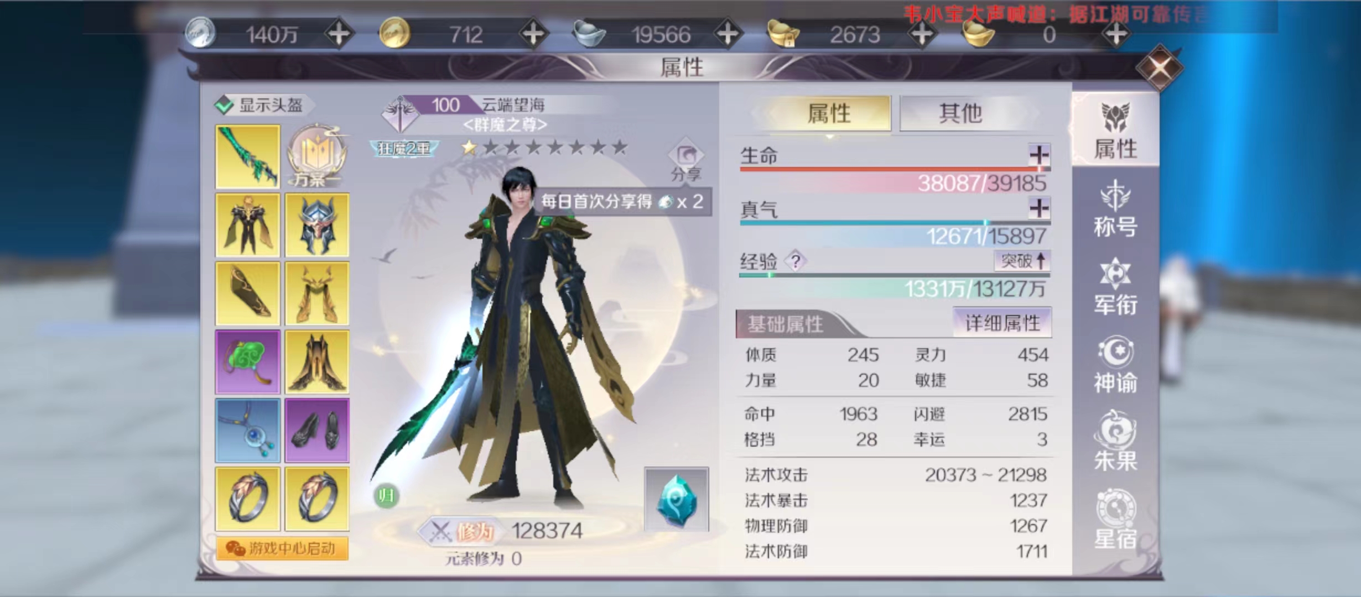Viewport: 1361px width, 597px height.
Task: Select the 神谕 oracle sidebar icon
Action: 1115,365
